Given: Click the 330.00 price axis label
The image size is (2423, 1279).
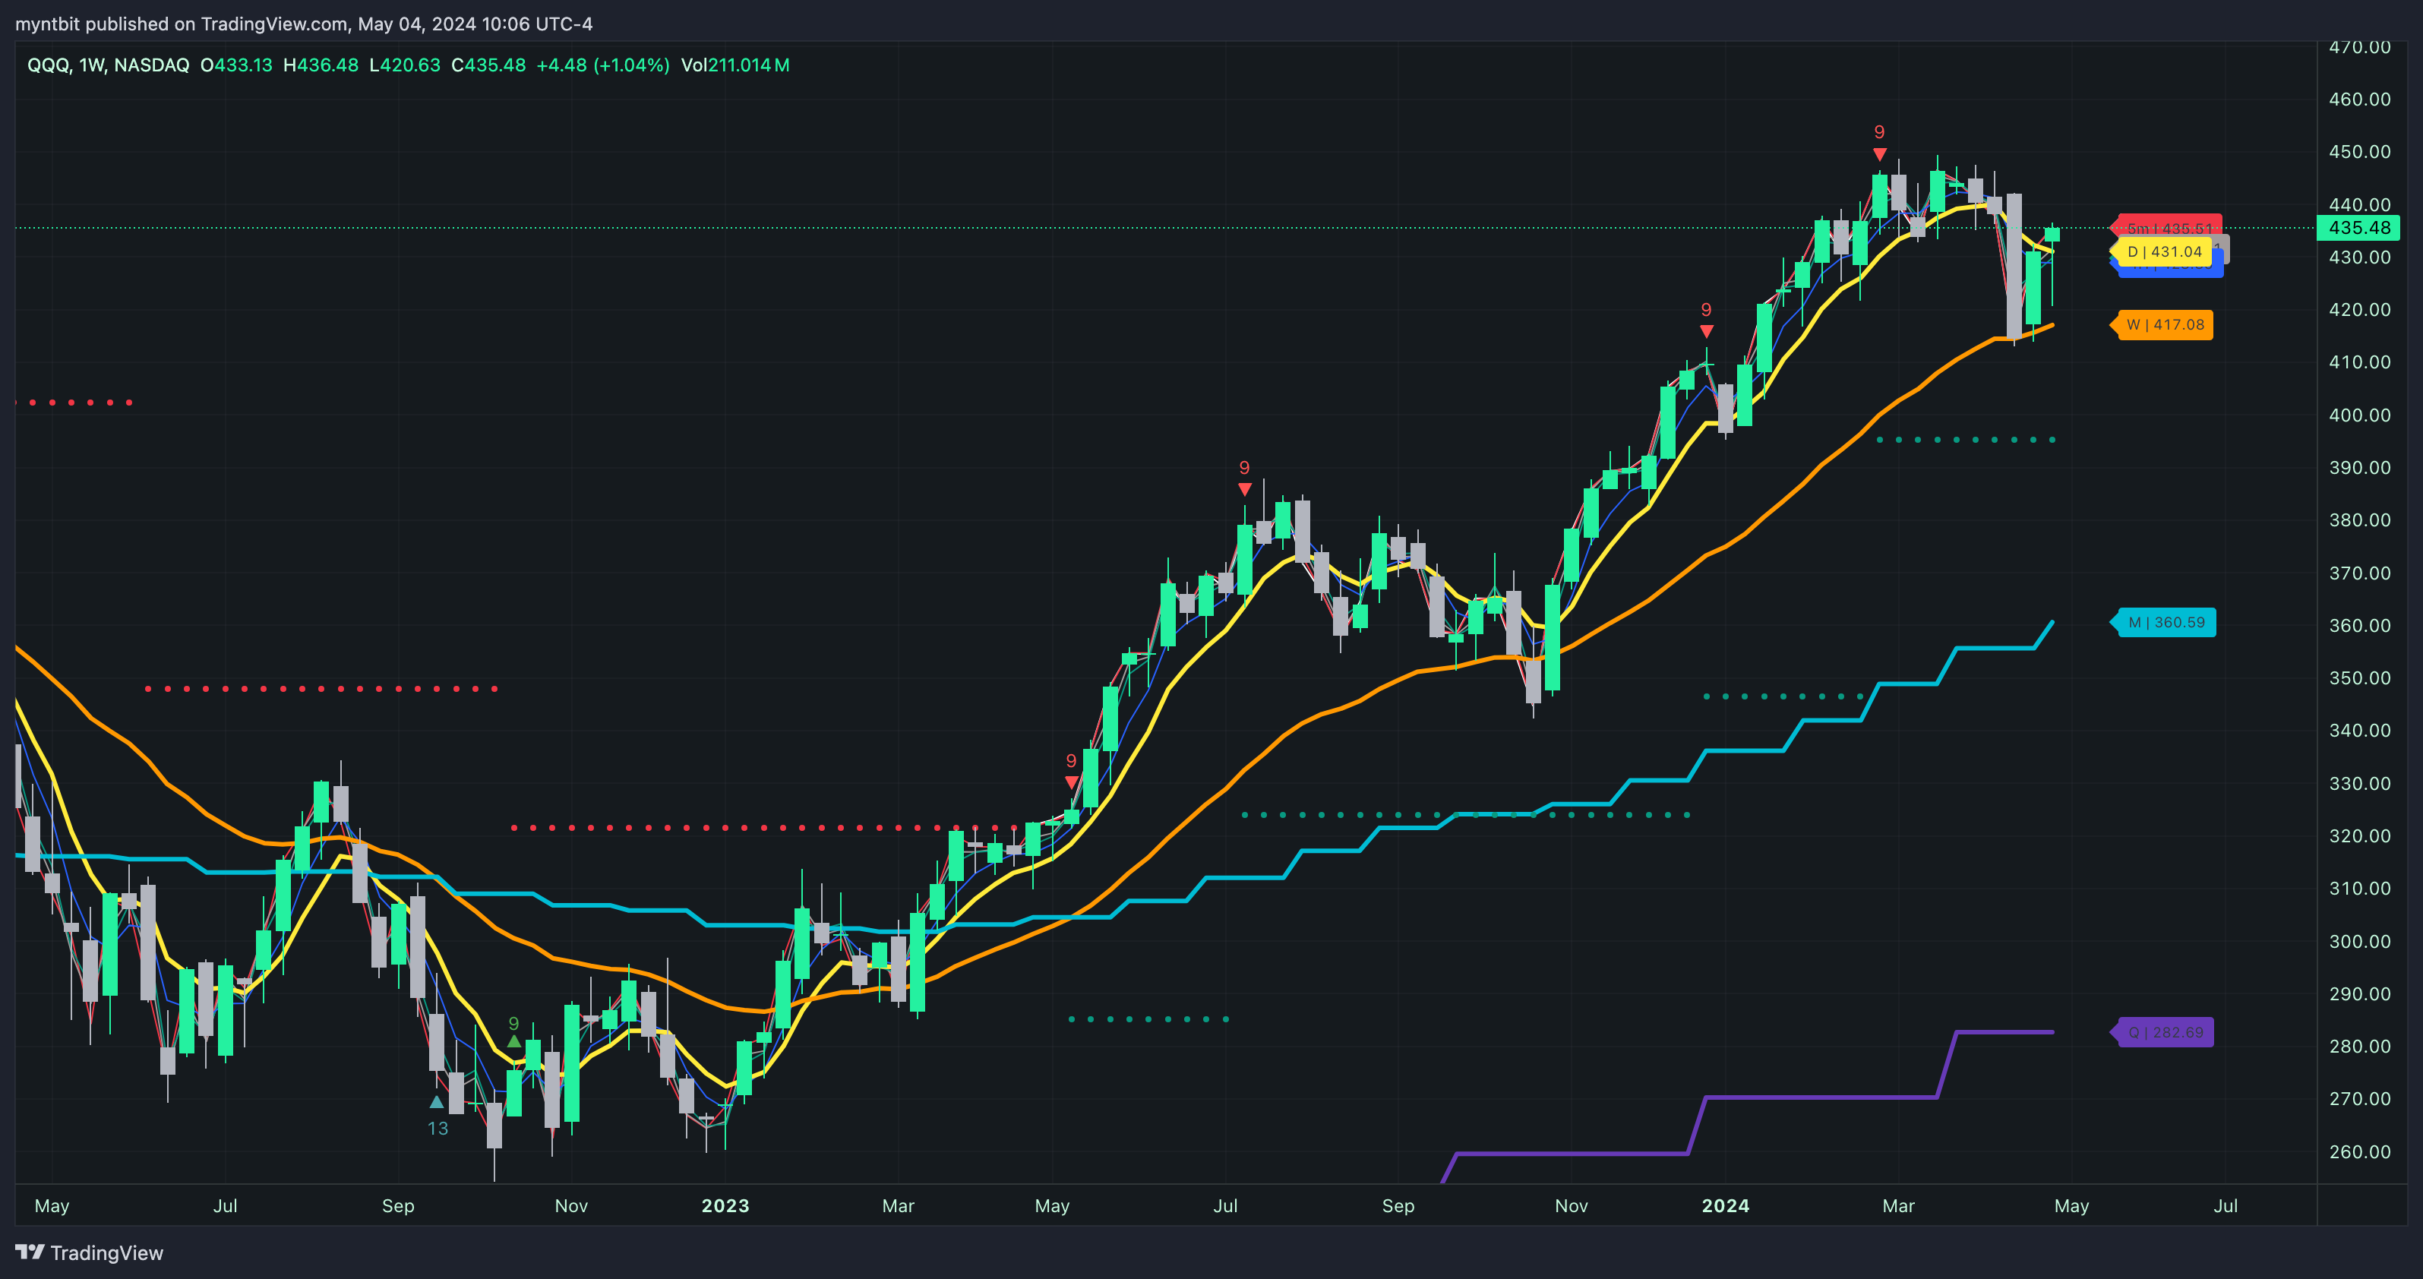Looking at the screenshot, I should coord(2359,783).
